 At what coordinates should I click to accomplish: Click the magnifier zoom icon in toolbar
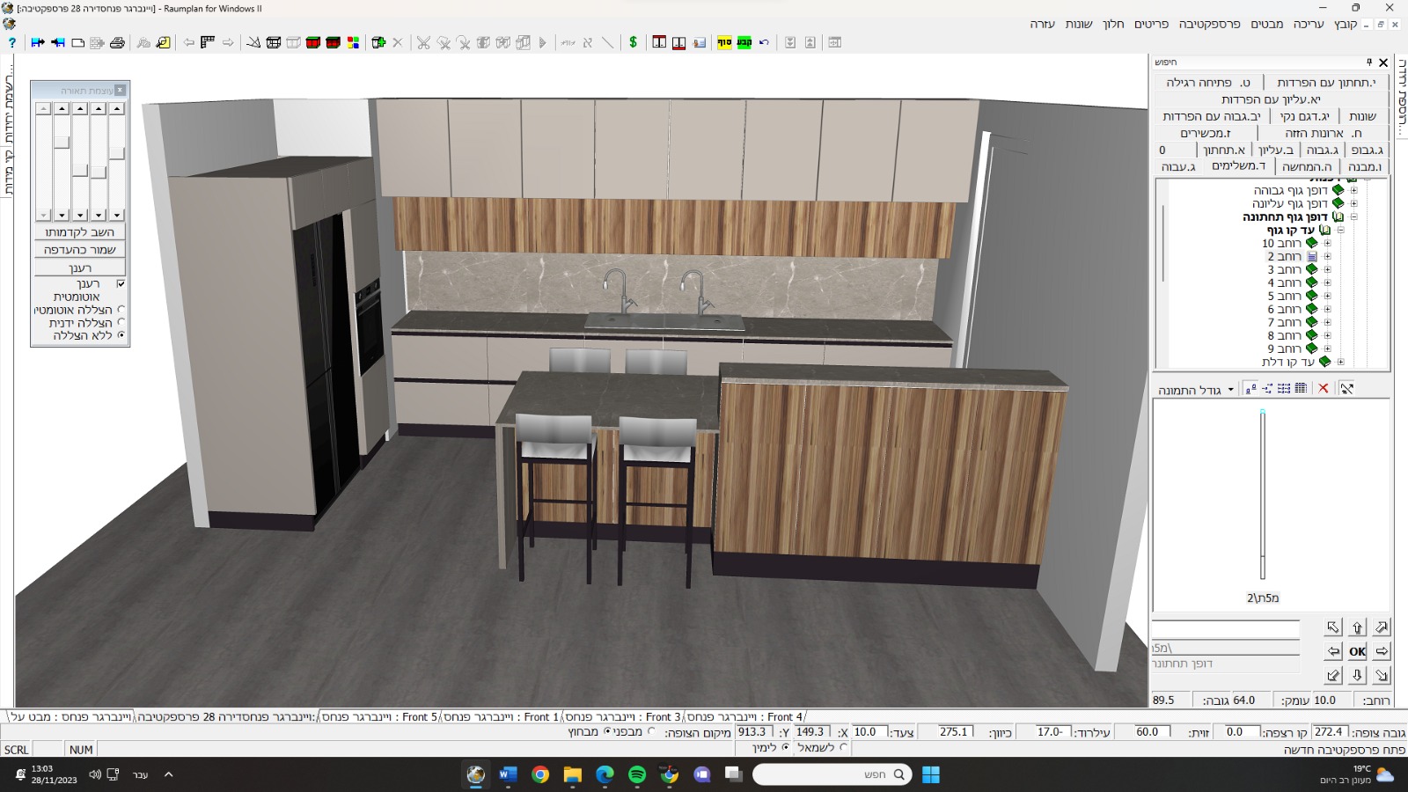[164, 42]
